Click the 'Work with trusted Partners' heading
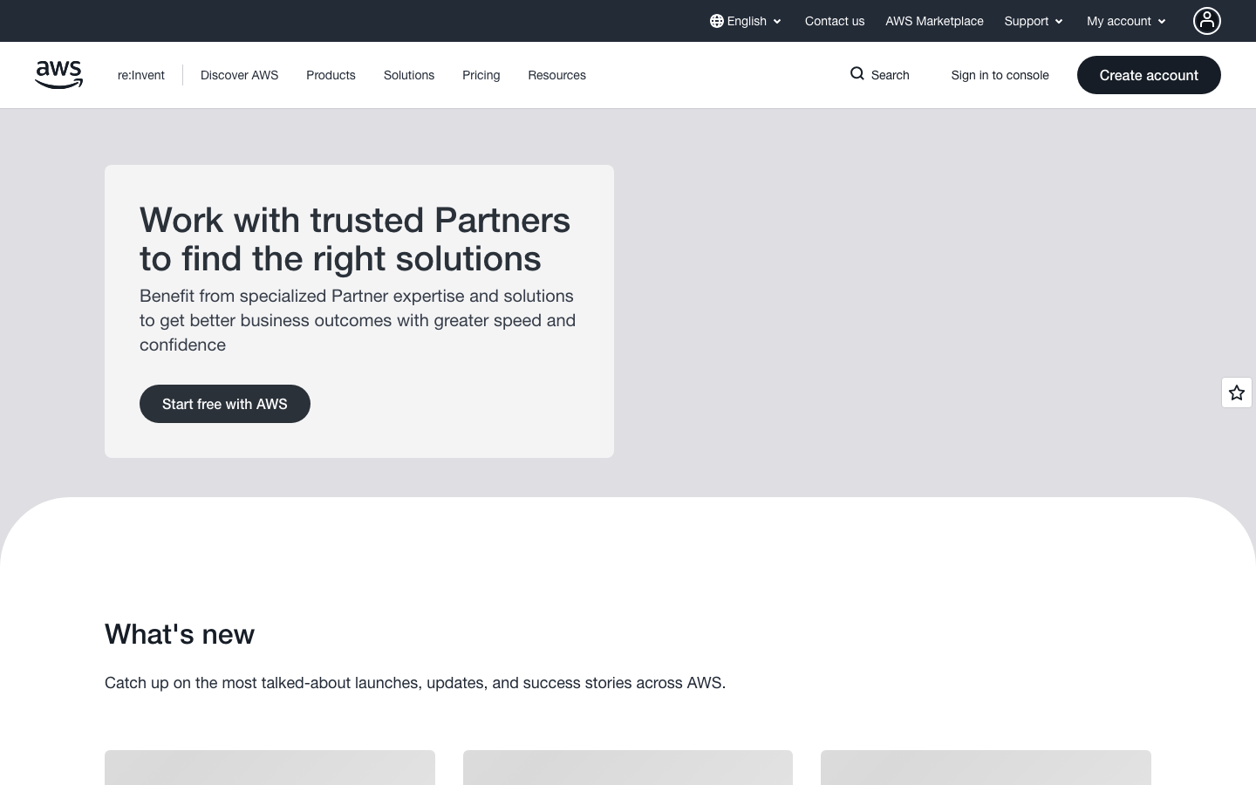This screenshot has height=785, width=1256. [x=355, y=239]
